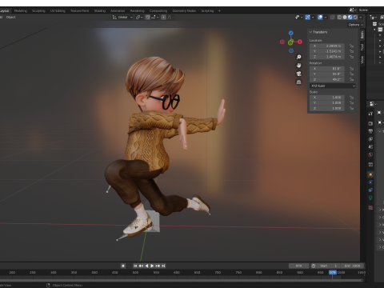384x288 pixels.
Task: Switch to the Geometry Nodes workspace tab
Action: (x=184, y=11)
